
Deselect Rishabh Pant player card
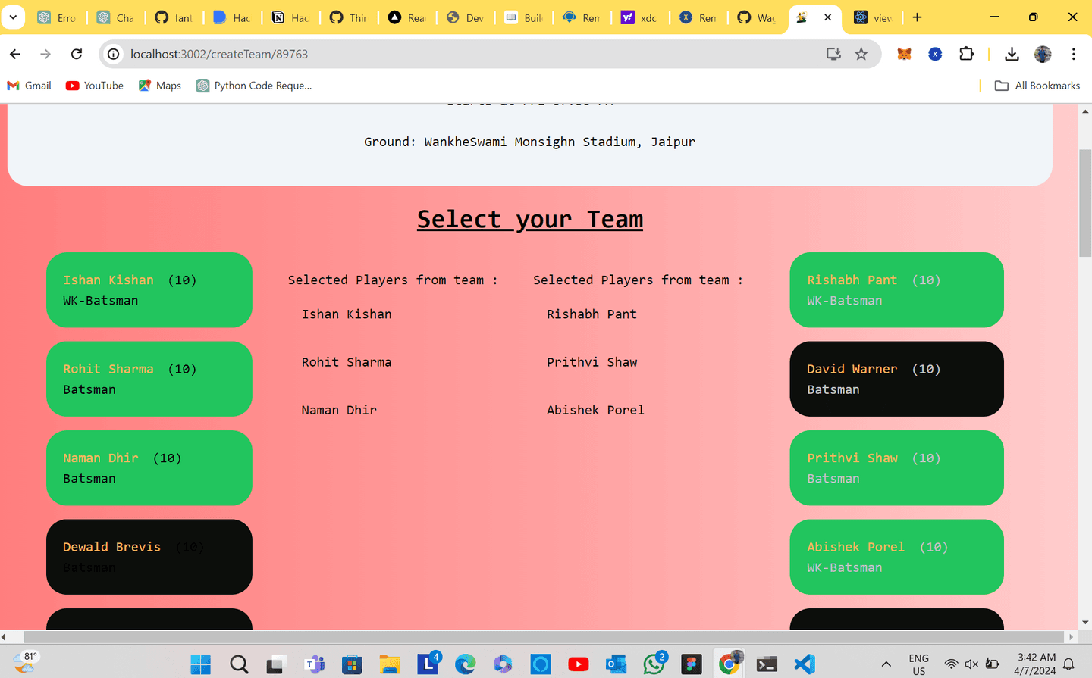[x=896, y=290]
